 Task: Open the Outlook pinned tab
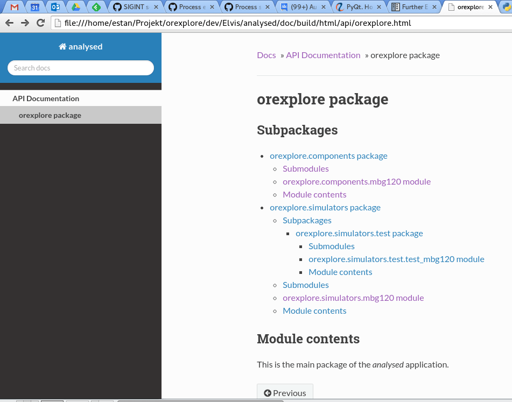point(55,7)
